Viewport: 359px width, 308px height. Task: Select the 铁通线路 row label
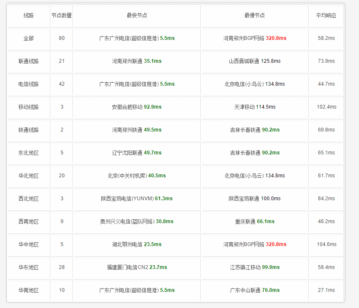(x=29, y=130)
